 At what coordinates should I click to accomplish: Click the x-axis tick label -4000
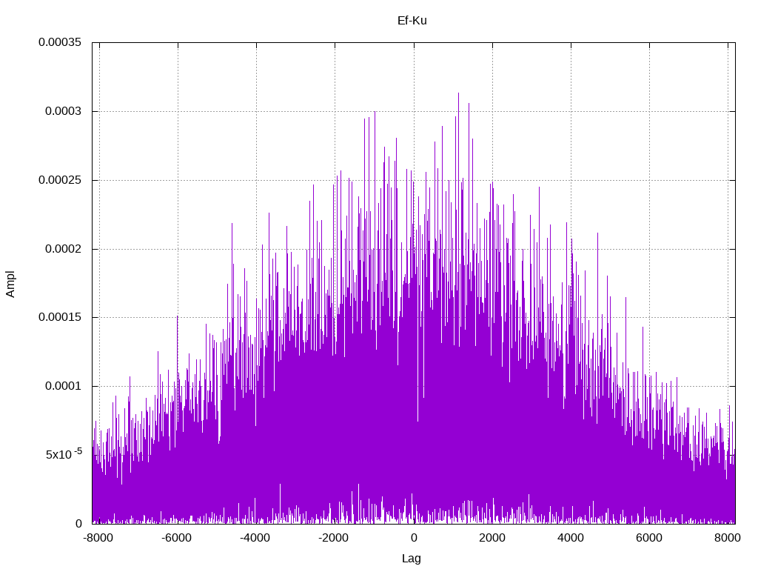tap(255, 538)
